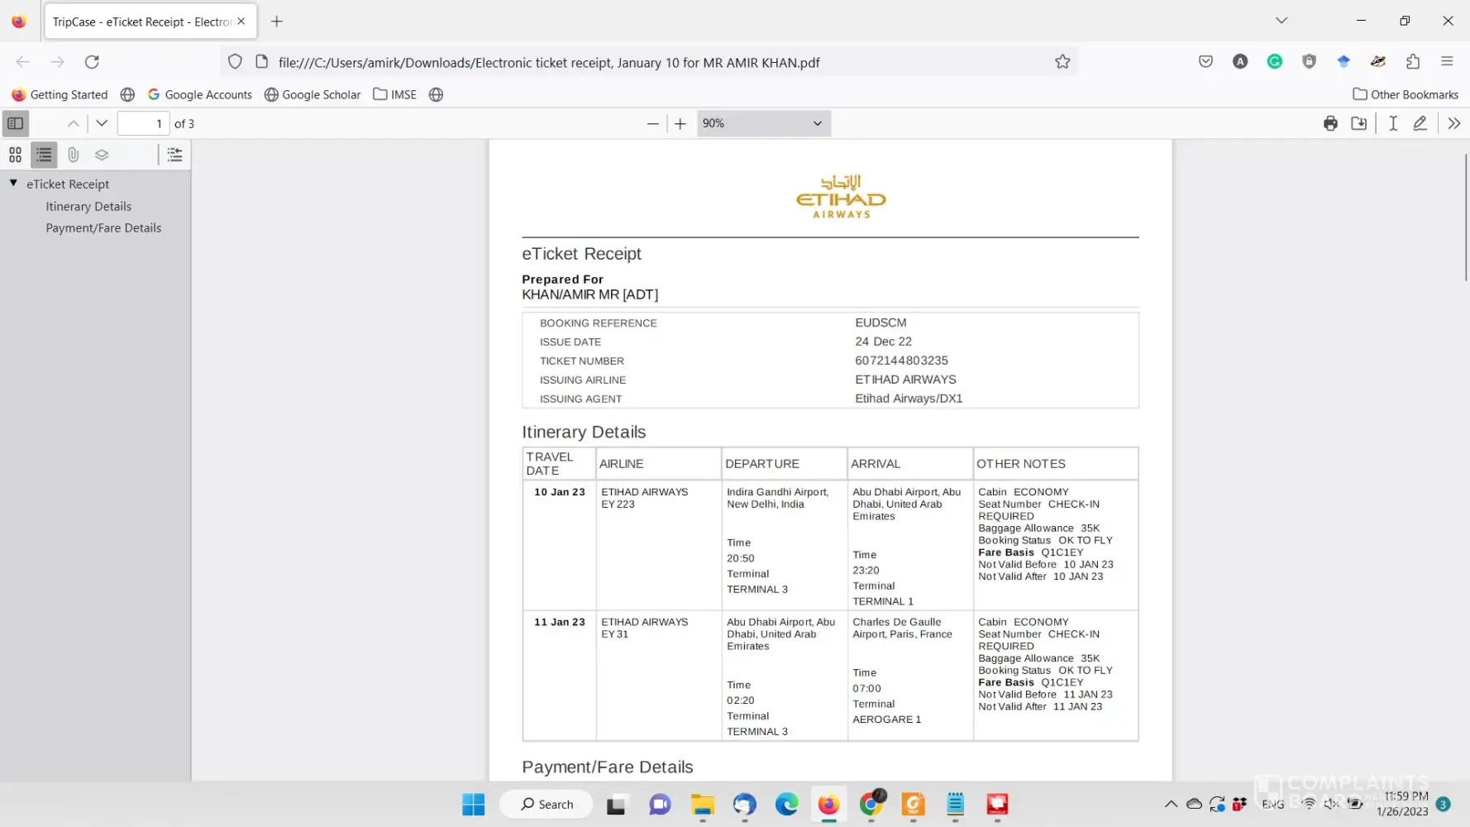The width and height of the screenshot is (1470, 827).
Task: Open Firefox application hamburger menu
Action: click(x=1447, y=62)
